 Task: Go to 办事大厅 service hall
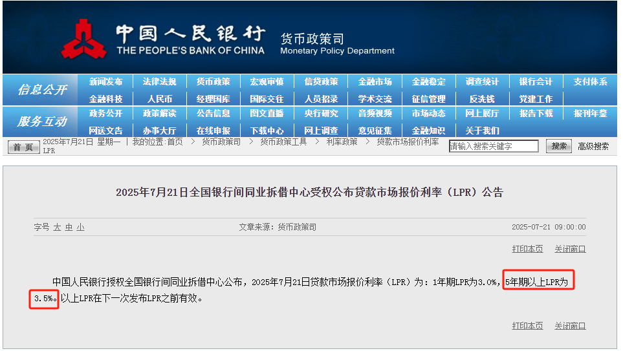tap(159, 131)
